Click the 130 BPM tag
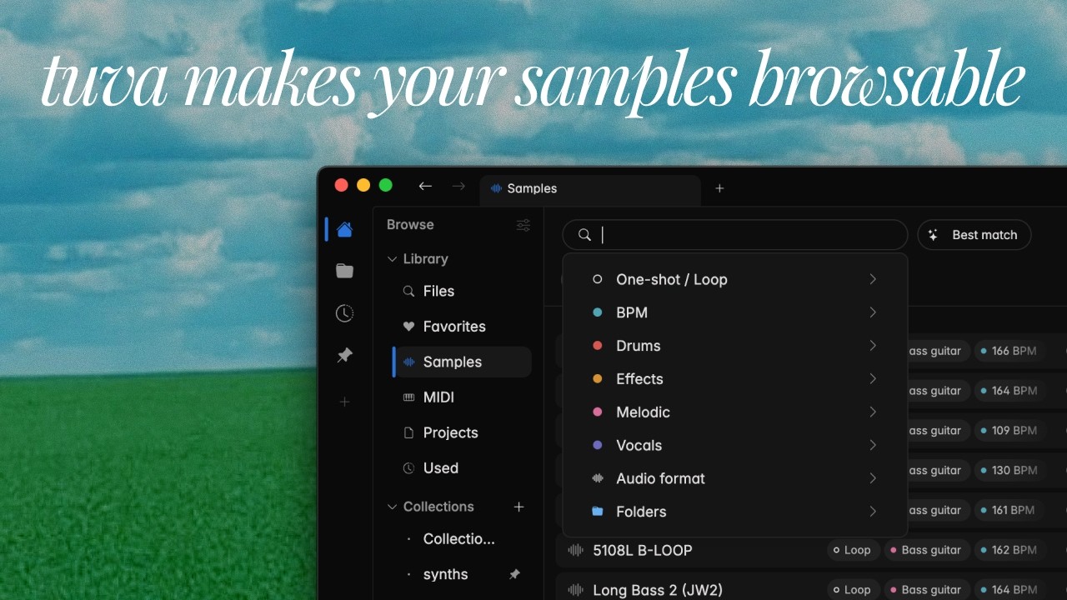Image resolution: width=1067 pixels, height=600 pixels. 1009,470
